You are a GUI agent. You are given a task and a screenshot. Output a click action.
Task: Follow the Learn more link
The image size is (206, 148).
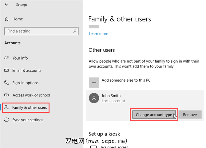pos(98,34)
